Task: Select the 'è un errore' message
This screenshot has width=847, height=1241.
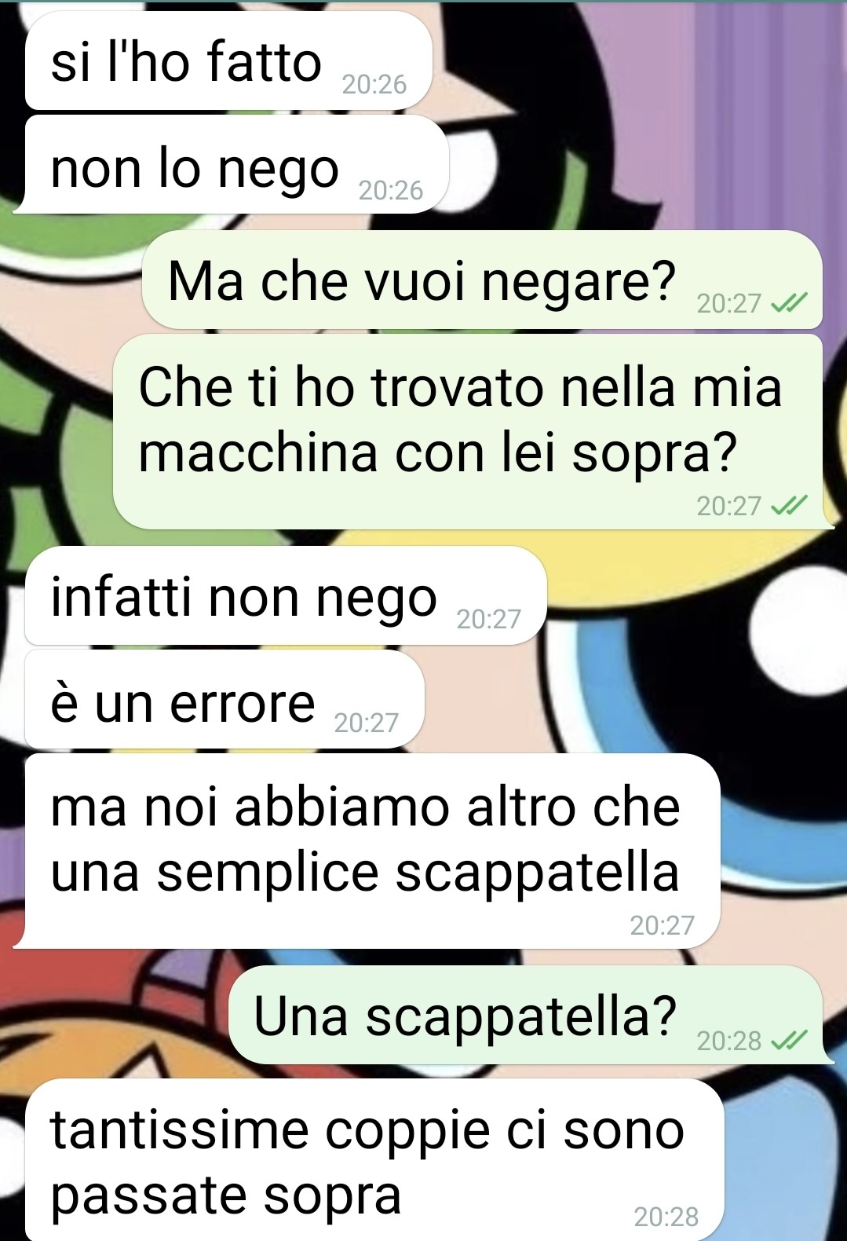Action: pyautogui.click(x=225, y=699)
